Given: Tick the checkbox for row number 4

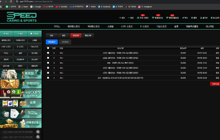Looking at the screenshot, I should point(48,63).
